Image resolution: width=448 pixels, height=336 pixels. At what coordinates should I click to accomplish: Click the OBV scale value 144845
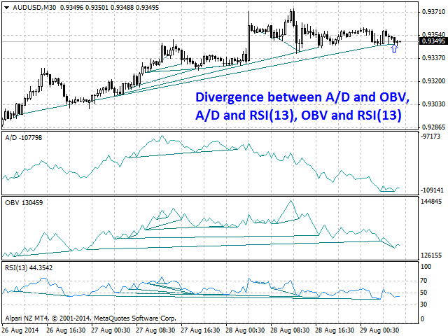click(431, 202)
